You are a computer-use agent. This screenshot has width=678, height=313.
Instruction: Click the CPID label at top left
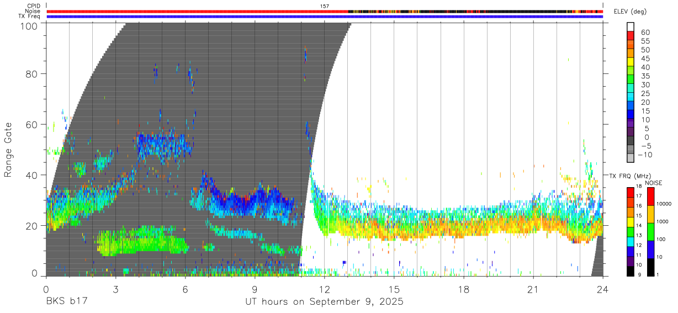[x=34, y=6]
